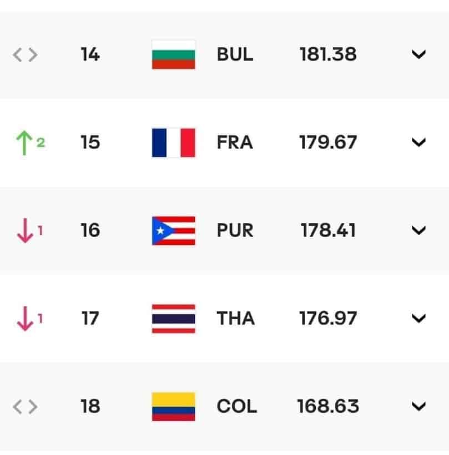Click the no-change arrows icon beside rank 18
Image resolution: width=449 pixels, height=455 pixels.
pos(26,407)
